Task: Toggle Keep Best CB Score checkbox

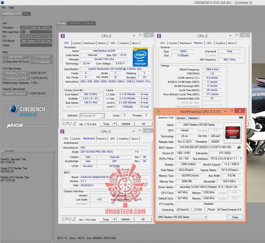Action: (x=4, y=62)
